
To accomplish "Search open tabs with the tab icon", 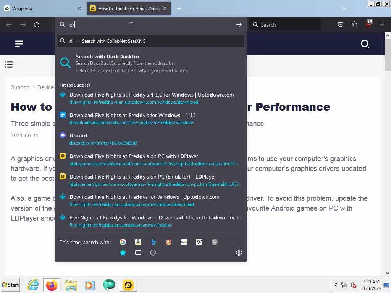I will (138, 253).
